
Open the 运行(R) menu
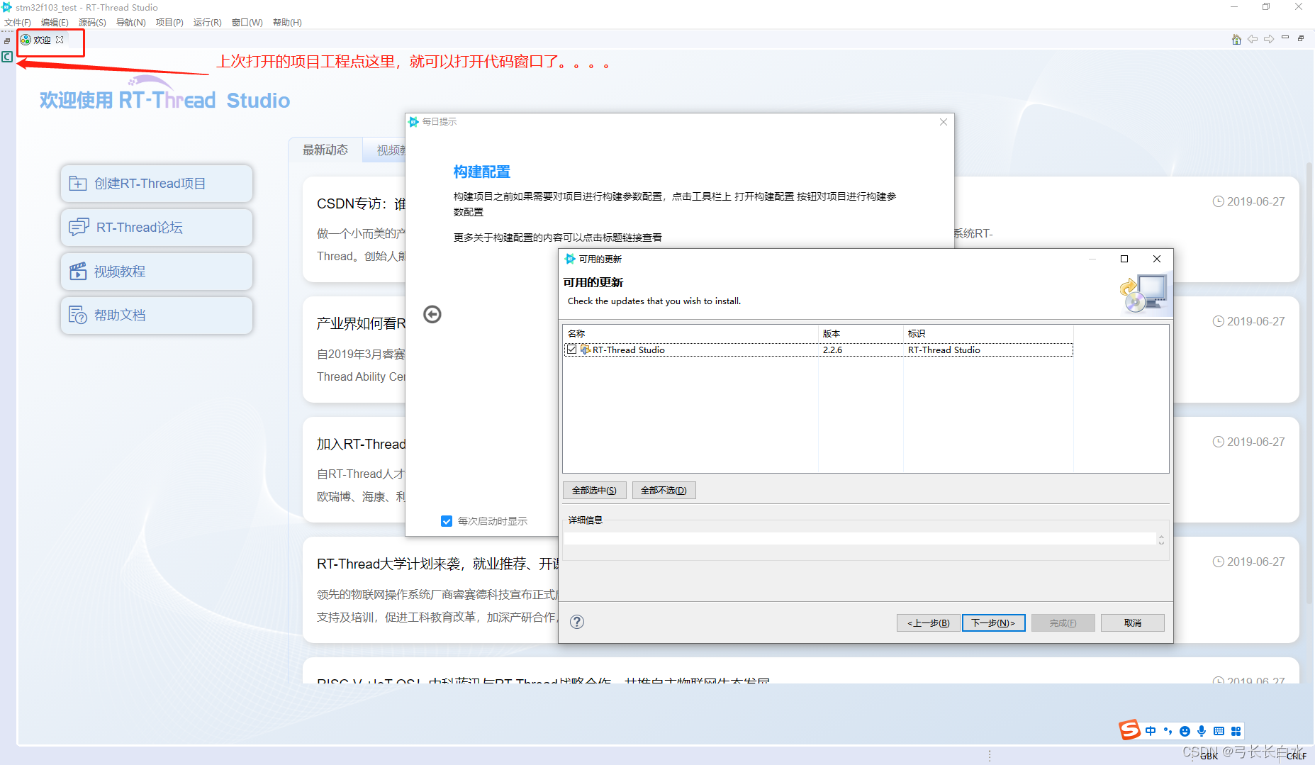(x=207, y=23)
